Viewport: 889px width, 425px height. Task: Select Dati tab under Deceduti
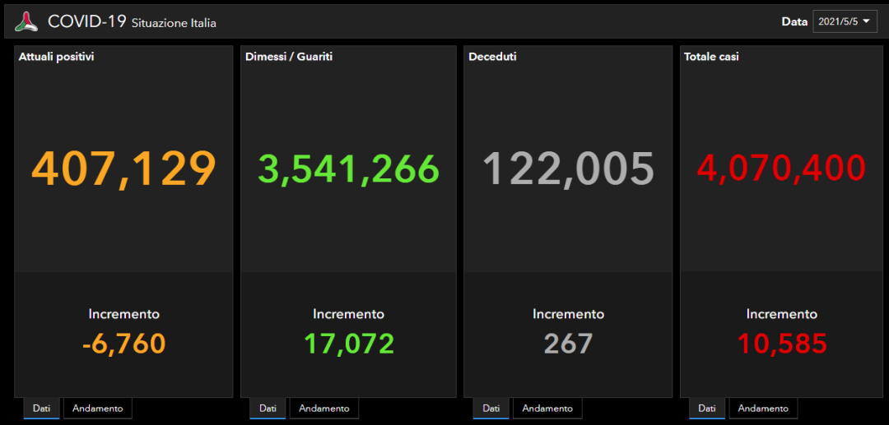point(491,408)
